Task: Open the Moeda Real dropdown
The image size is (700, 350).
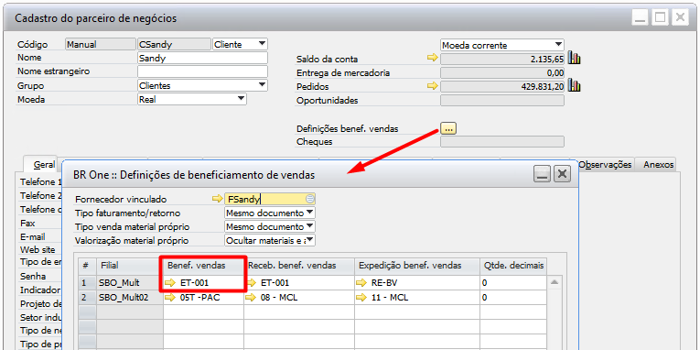Action: point(241,99)
